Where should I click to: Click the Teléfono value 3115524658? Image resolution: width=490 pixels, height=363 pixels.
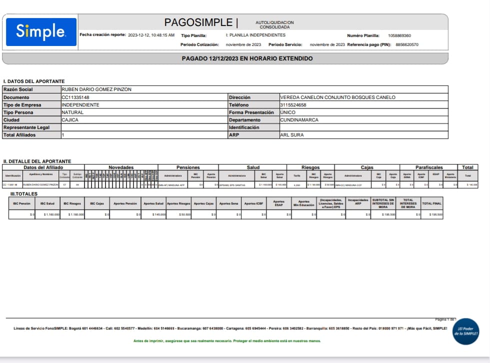coord(293,105)
